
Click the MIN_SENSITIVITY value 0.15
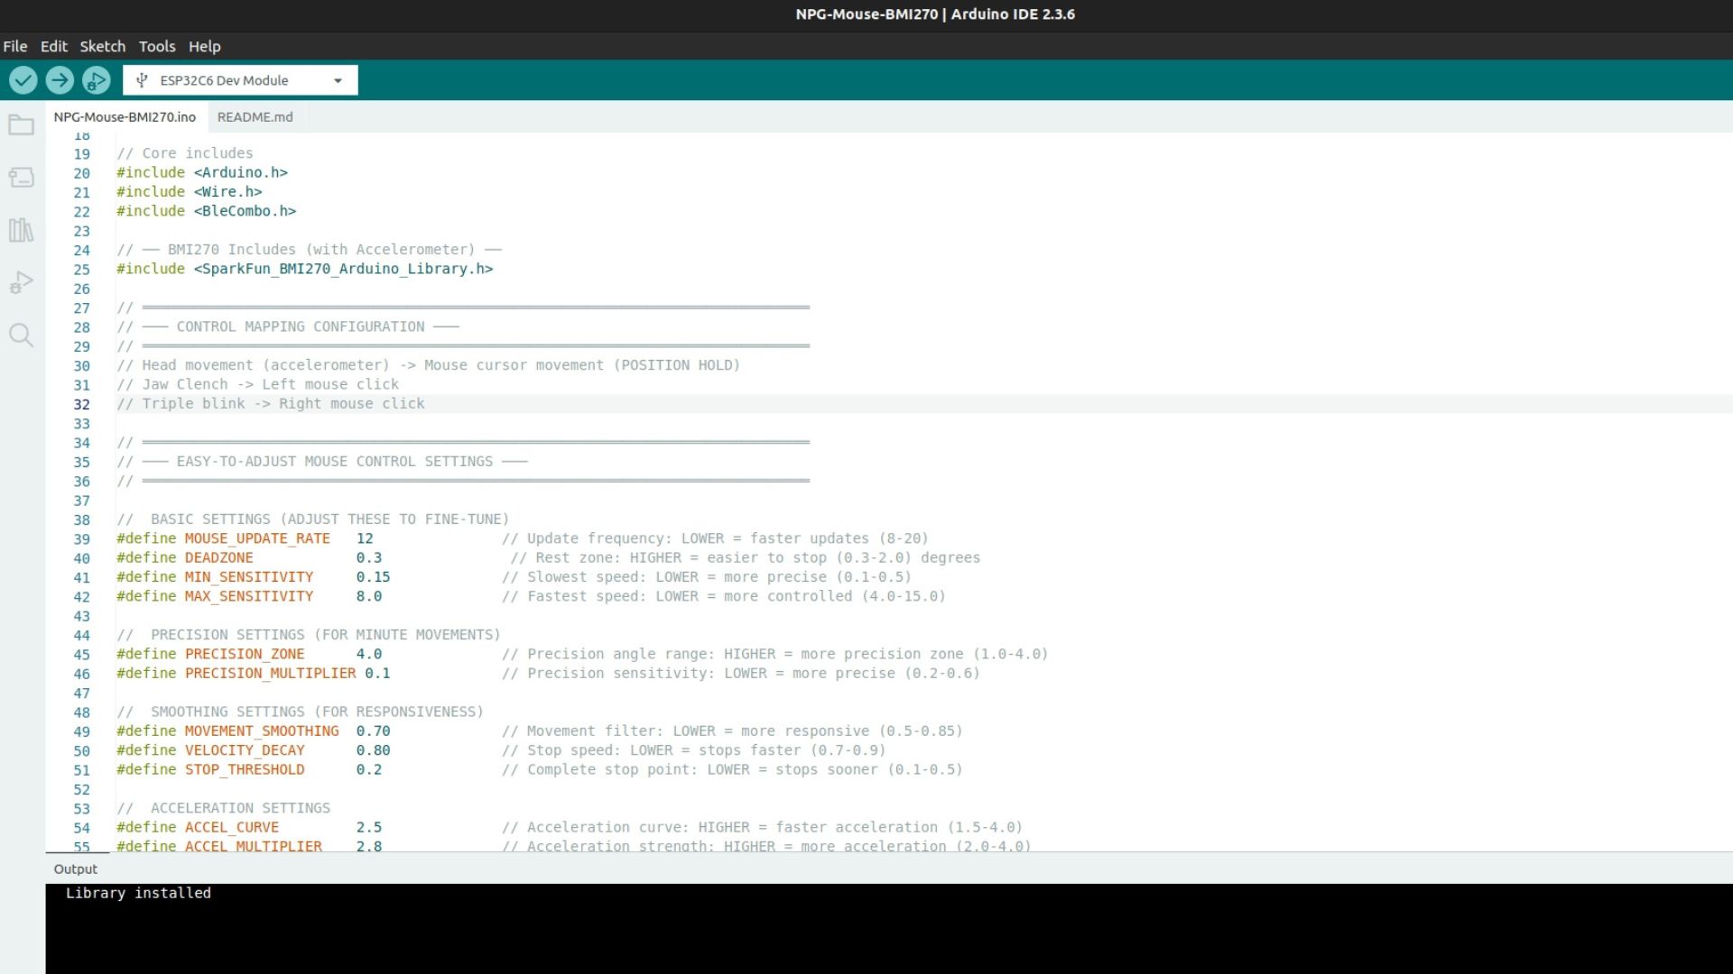tap(373, 577)
